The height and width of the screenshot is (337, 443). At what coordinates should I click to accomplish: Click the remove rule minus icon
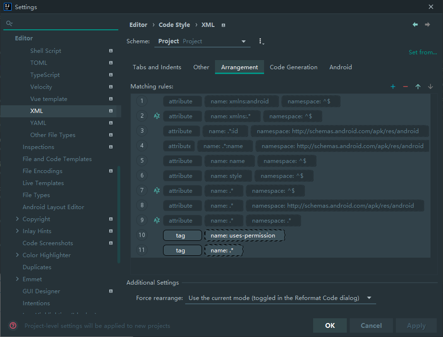(x=405, y=87)
